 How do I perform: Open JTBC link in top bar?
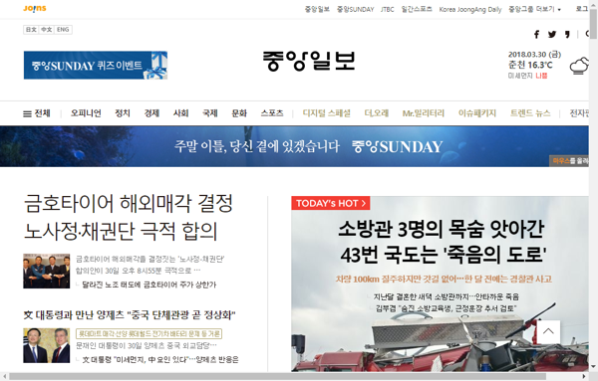[x=387, y=9]
